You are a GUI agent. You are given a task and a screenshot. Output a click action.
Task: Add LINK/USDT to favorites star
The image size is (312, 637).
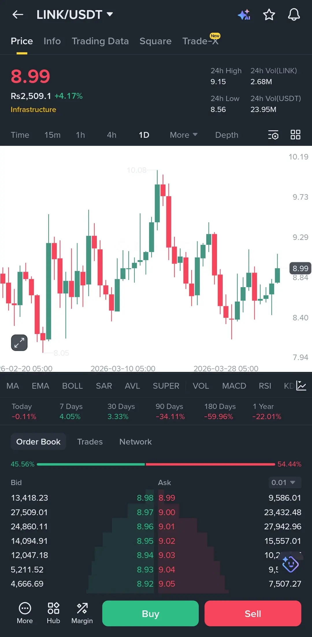pos(269,14)
